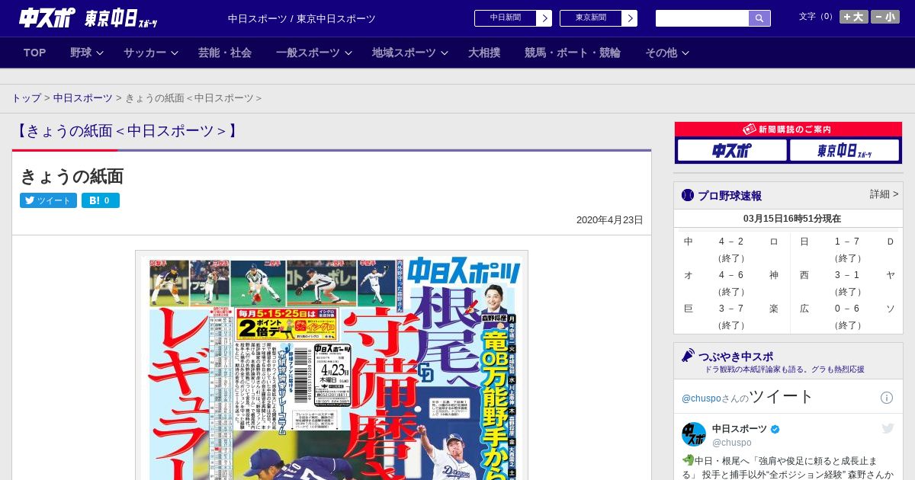Click the 新聞購読のご案内 header

click(788, 130)
